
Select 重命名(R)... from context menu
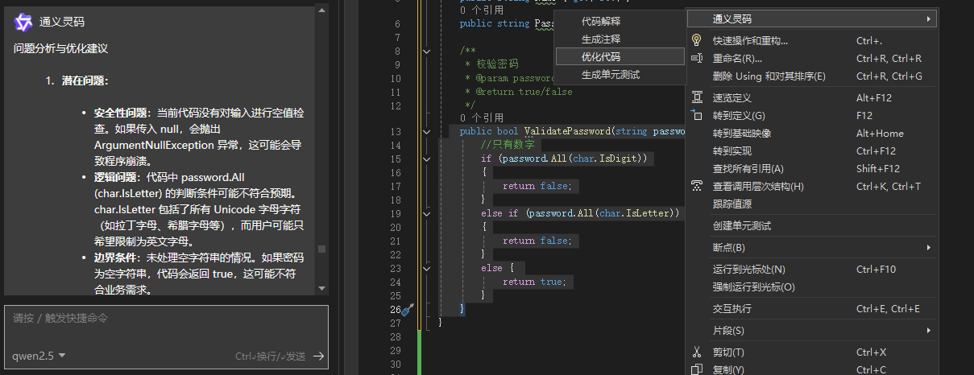pos(812,58)
